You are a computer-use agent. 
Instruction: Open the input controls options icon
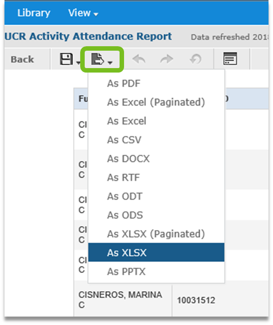[x=230, y=59]
